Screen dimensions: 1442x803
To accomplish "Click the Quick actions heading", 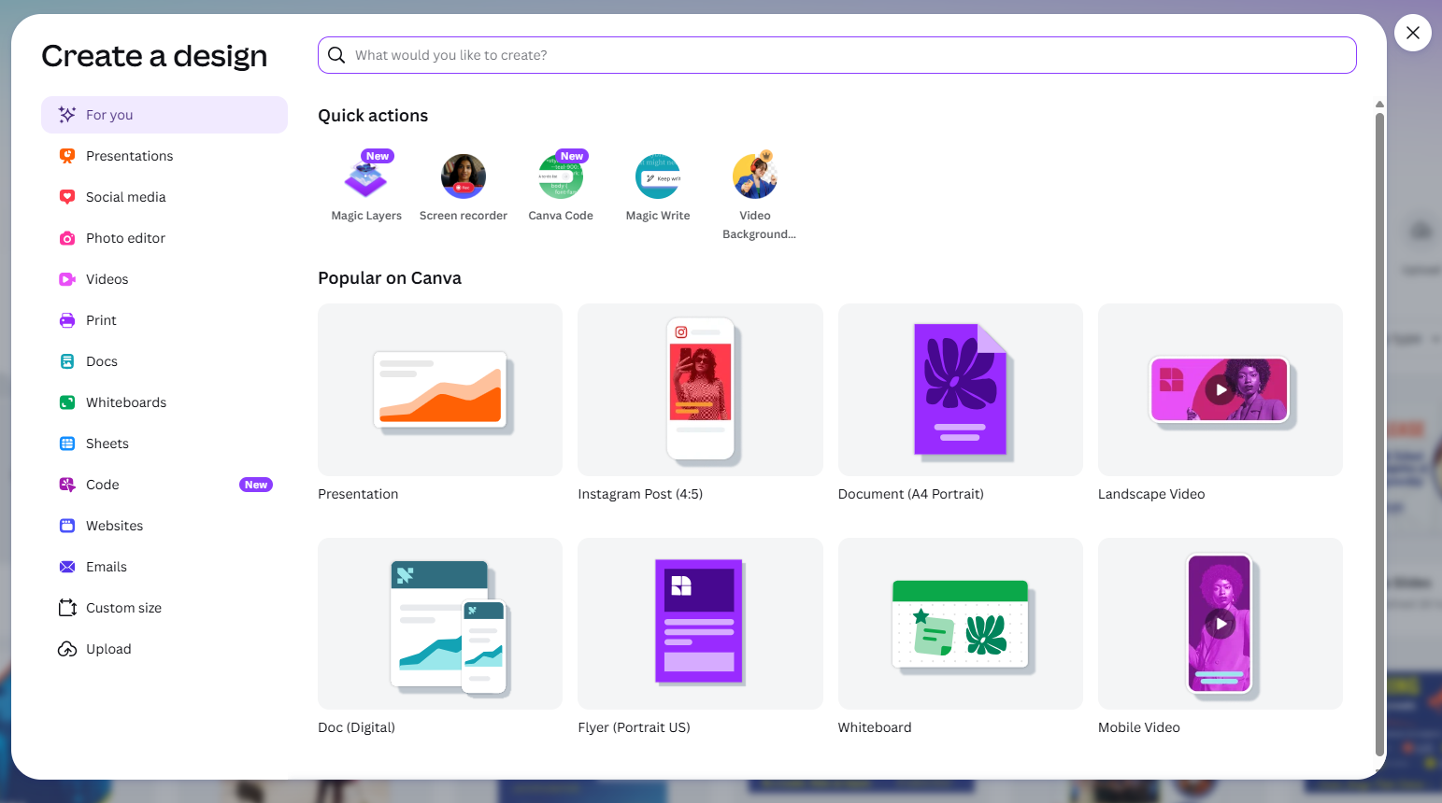I will pos(373,116).
